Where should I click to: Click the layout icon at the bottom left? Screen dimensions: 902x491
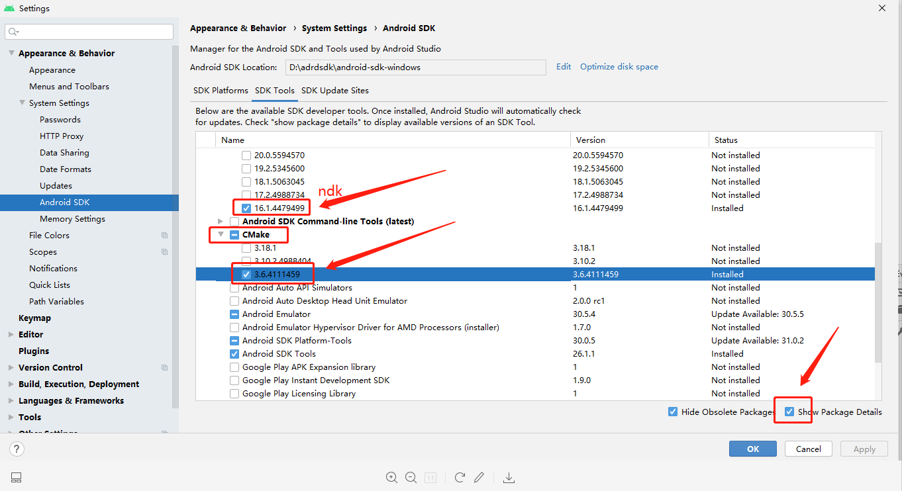[x=17, y=477]
